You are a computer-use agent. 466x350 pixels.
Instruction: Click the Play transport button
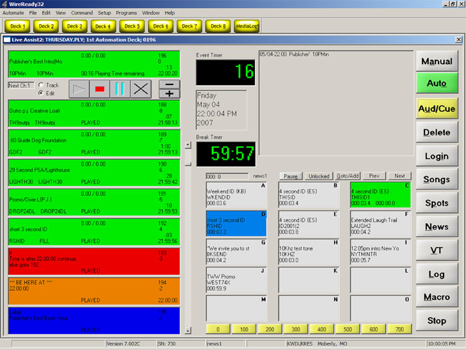(79, 90)
